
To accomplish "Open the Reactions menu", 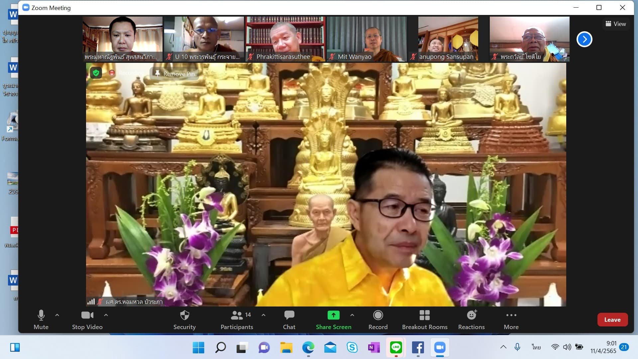I will pyautogui.click(x=472, y=320).
